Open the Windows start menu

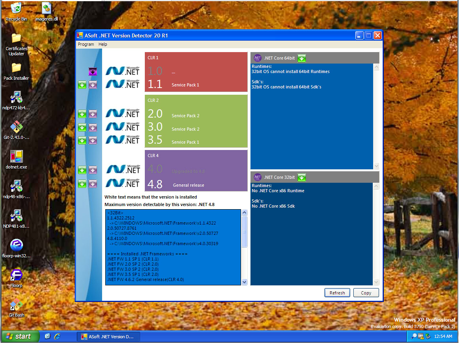[20, 337]
